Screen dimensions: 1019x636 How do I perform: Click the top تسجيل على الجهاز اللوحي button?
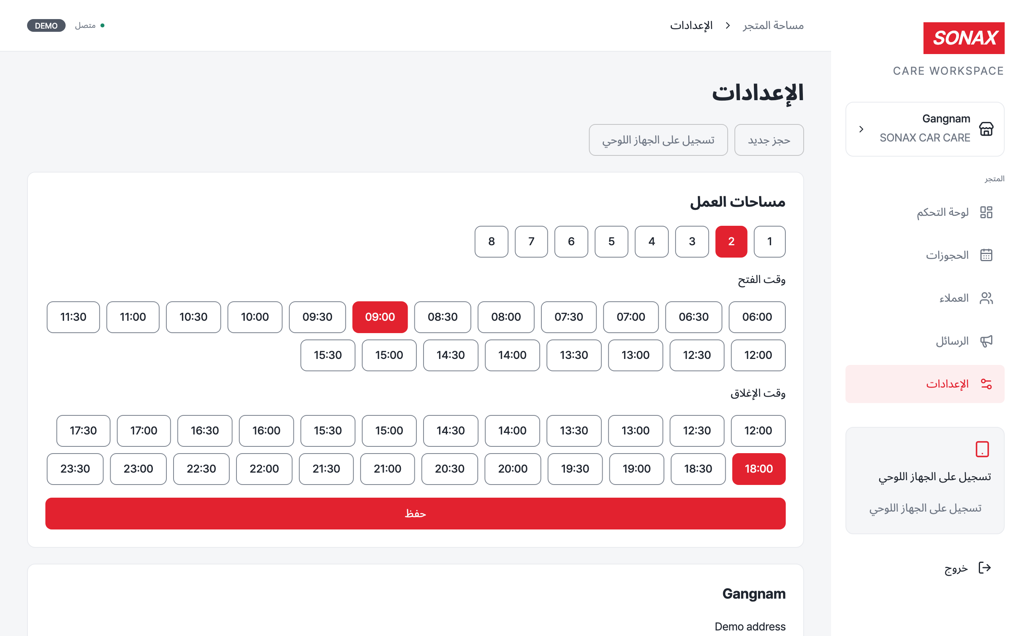tap(658, 140)
